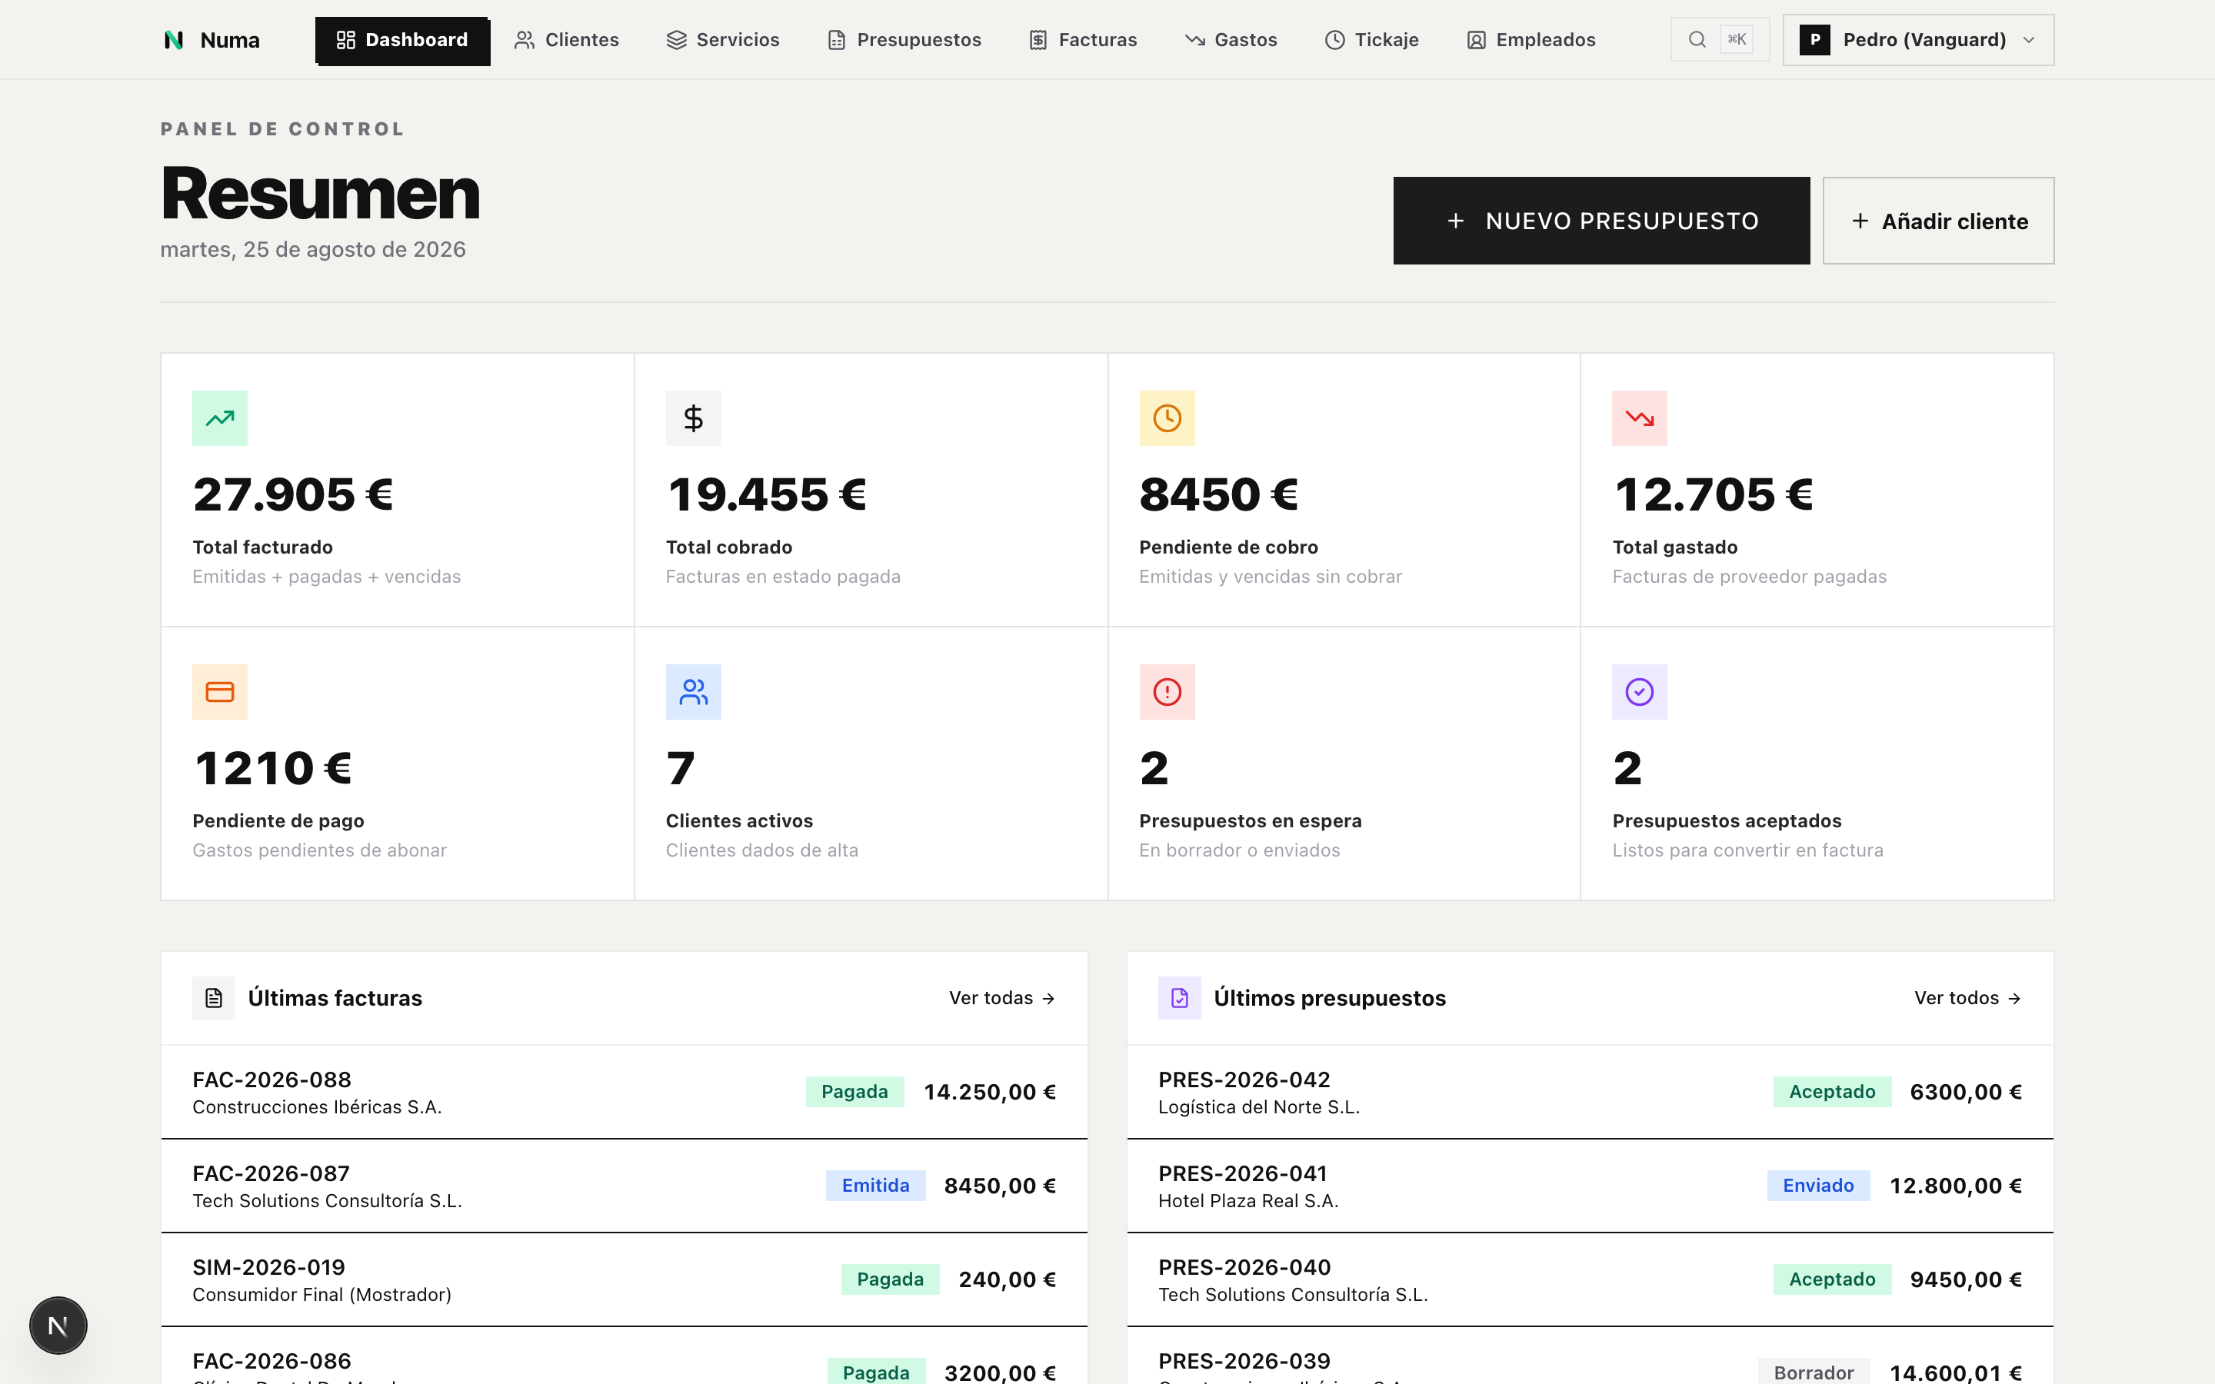The height and width of the screenshot is (1384, 2215).
Task: Click the 27.905 € total value
Action: 293,495
